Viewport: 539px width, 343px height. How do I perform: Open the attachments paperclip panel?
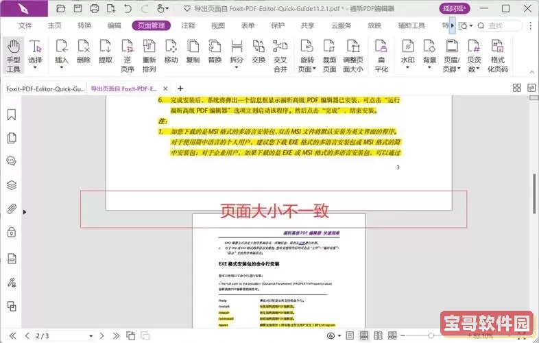[12, 209]
